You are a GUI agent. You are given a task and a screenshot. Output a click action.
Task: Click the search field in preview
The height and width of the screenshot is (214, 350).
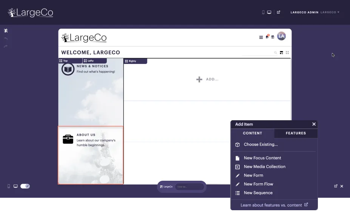259,53
